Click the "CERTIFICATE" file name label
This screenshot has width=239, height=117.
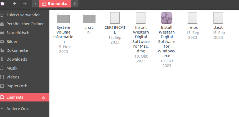(x=115, y=30)
